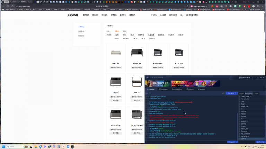The image size is (266, 149).
Task: Click RS 20 firmware download button
Action: pyautogui.click(x=116, y=100)
